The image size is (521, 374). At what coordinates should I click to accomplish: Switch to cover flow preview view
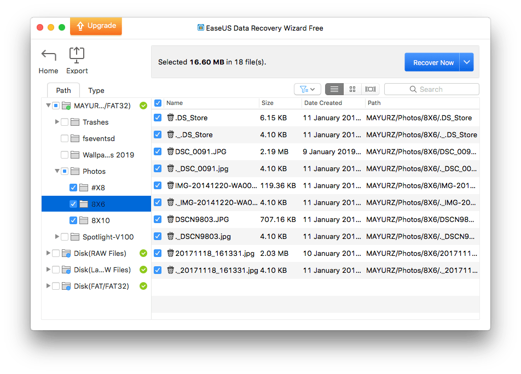pos(371,89)
